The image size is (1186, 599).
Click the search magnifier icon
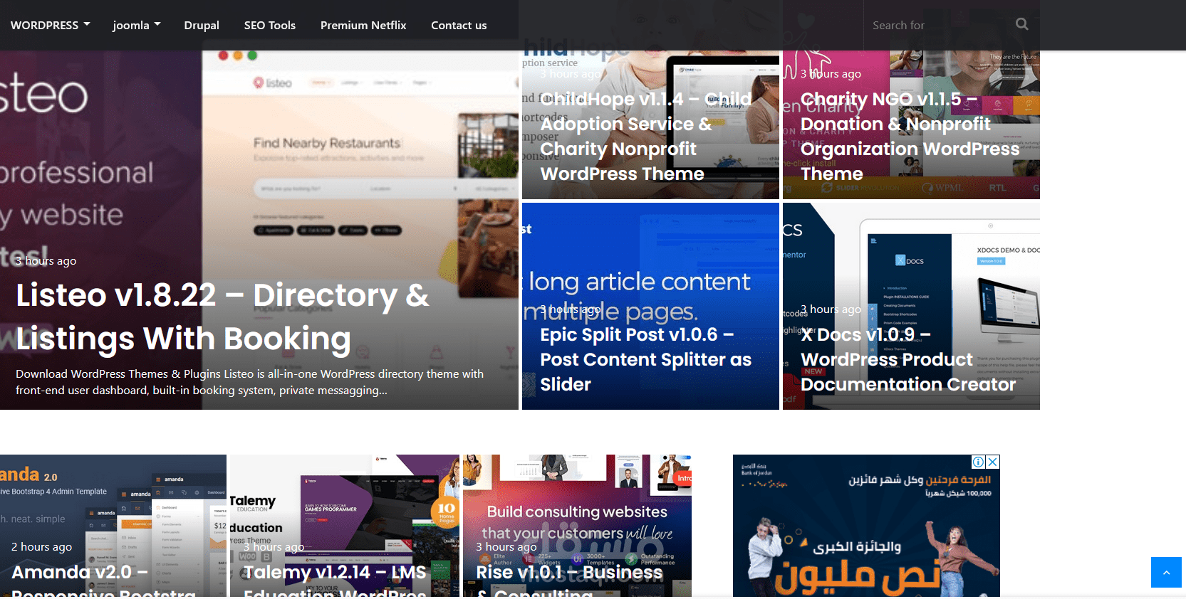1021,24
